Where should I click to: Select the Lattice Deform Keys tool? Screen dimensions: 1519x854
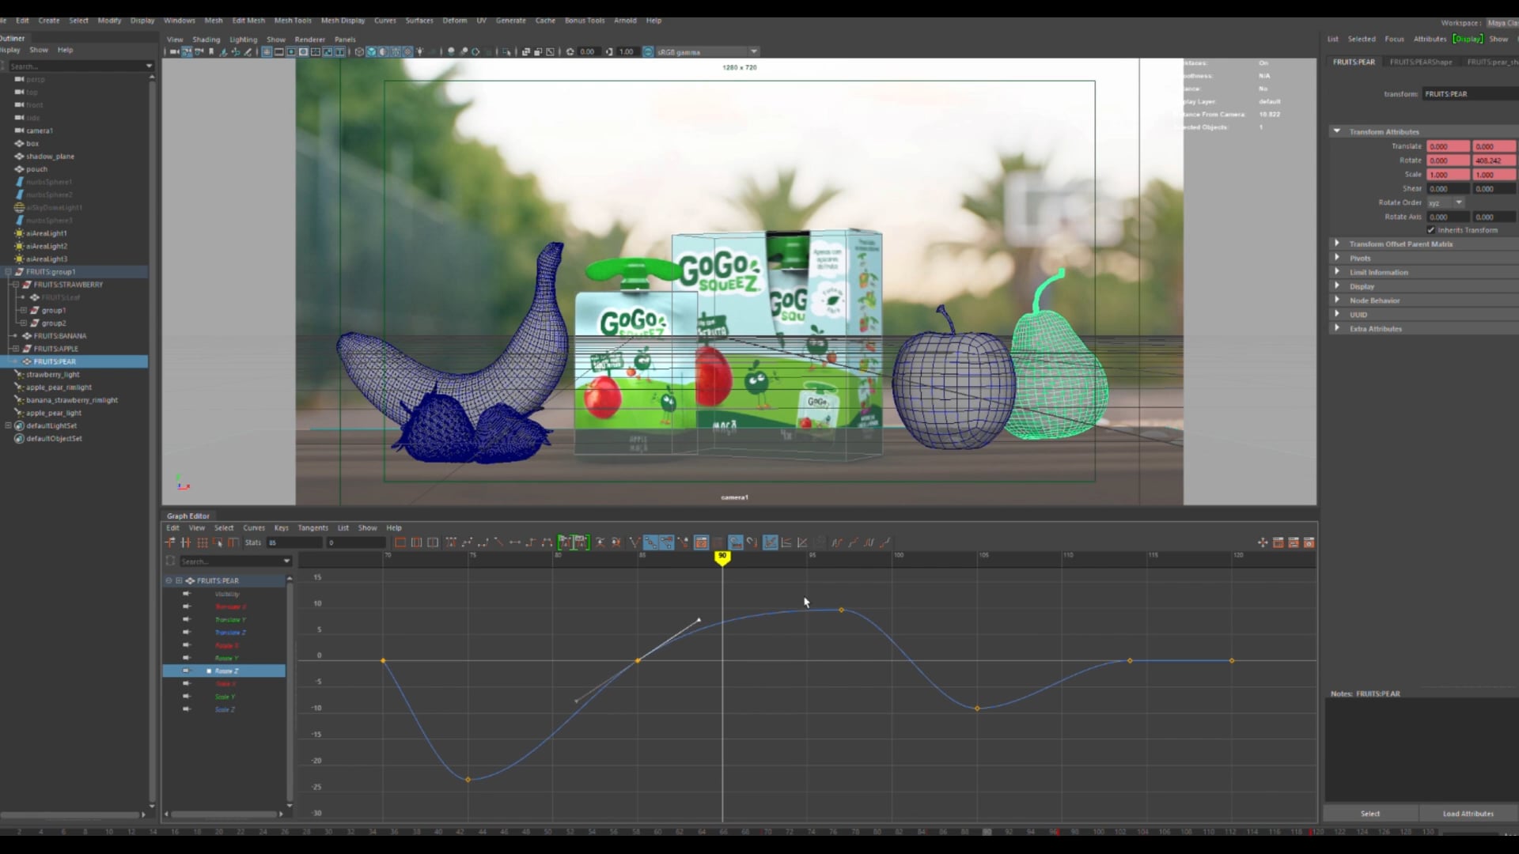202,542
